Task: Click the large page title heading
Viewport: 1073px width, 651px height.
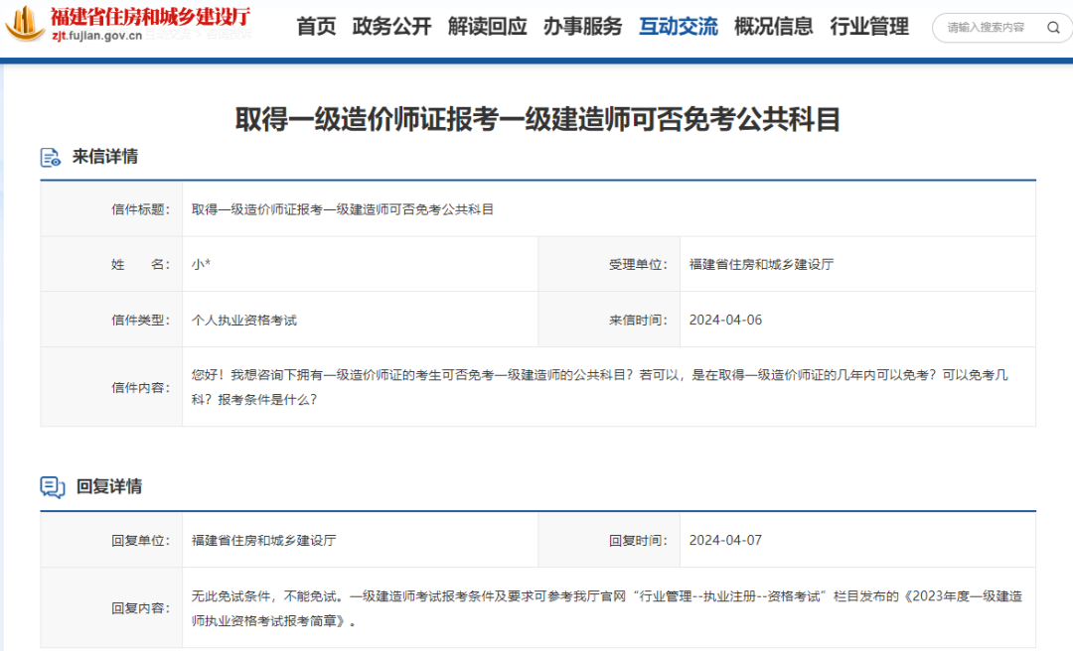Action: point(537,119)
